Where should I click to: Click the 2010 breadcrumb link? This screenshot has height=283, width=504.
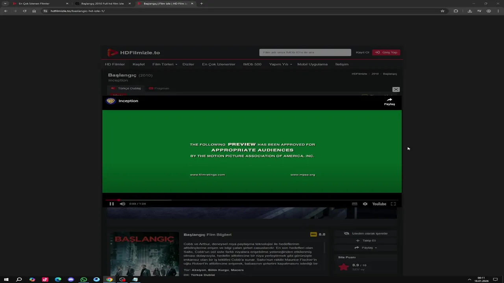pos(375,74)
